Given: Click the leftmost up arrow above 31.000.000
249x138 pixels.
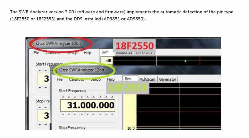Looking at the screenshot, I should (63, 97).
